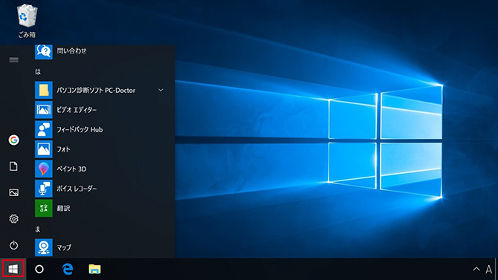
Task: Select the ボイス レコーダー label
Action: pos(77,189)
